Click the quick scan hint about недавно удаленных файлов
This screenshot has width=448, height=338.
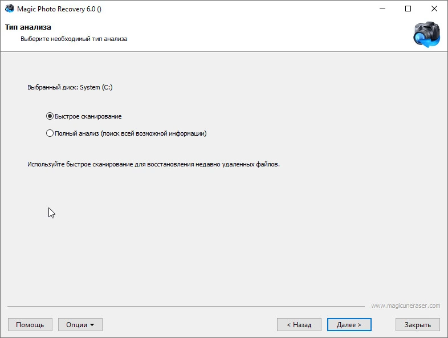[x=153, y=164]
